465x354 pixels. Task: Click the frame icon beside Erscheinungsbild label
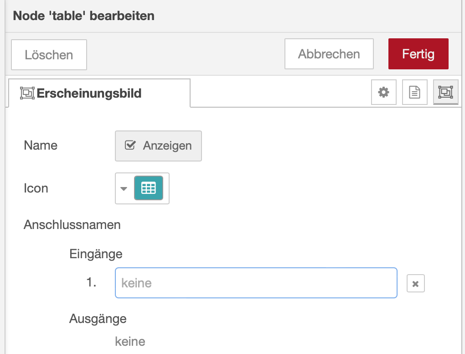27,94
